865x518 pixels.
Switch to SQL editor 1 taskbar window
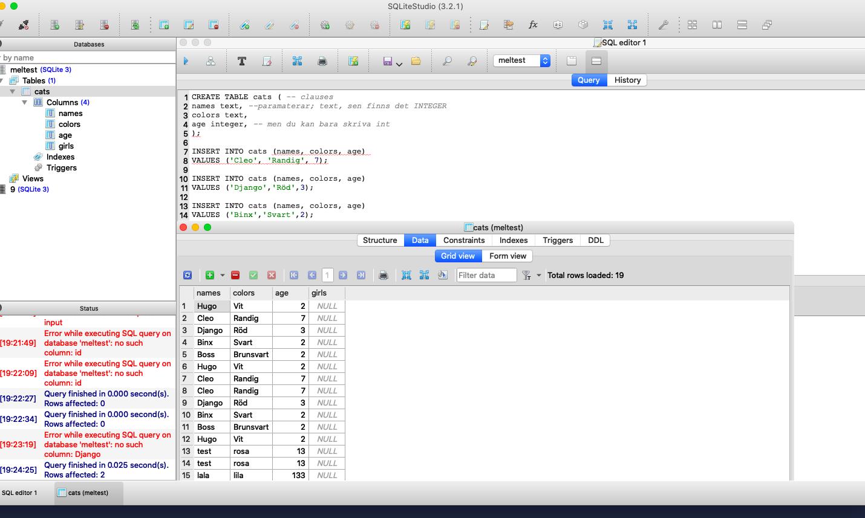click(x=19, y=493)
